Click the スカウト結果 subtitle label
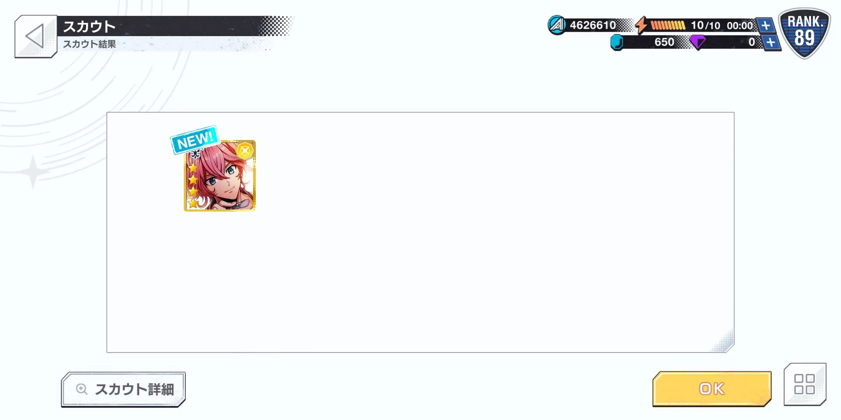The width and height of the screenshot is (841, 420). (x=90, y=44)
